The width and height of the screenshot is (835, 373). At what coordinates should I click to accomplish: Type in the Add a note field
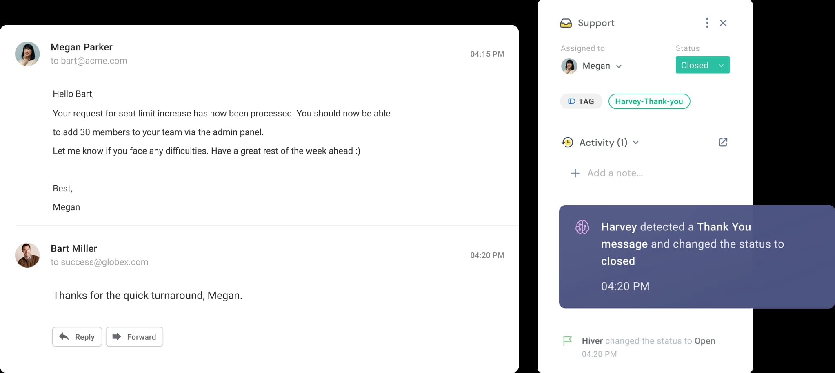point(615,173)
